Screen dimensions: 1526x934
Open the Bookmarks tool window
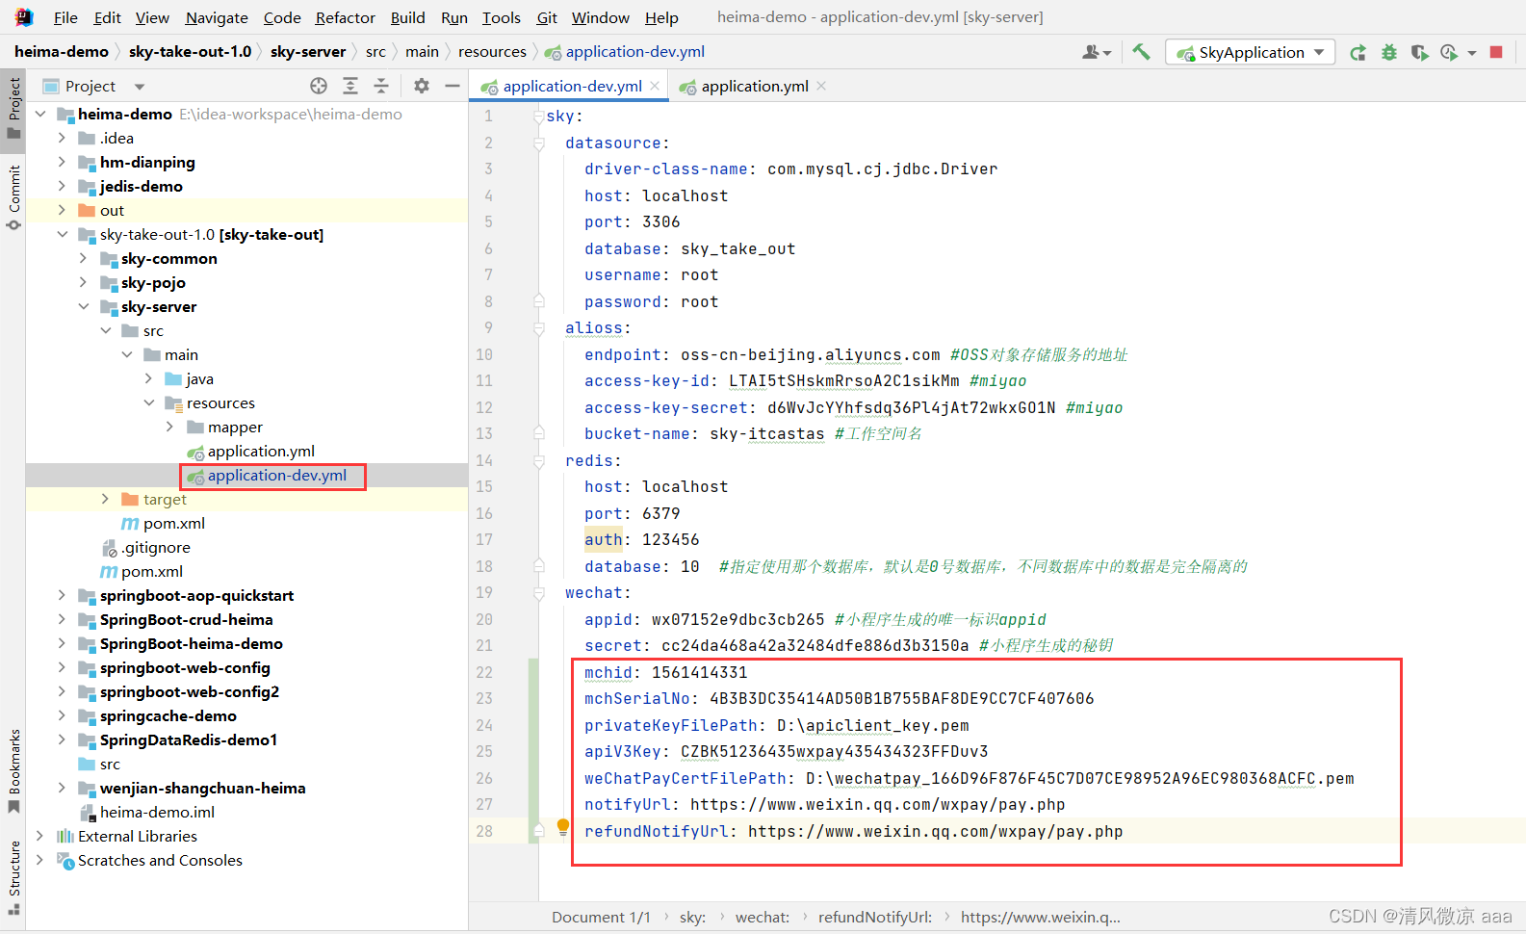[13, 771]
